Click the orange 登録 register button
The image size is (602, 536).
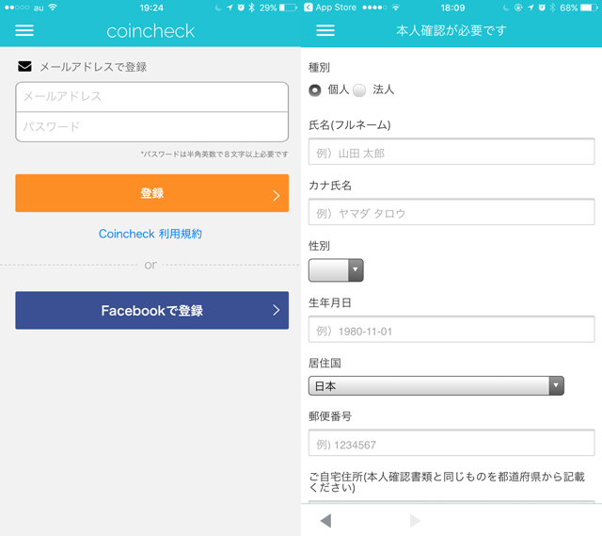[x=152, y=193]
